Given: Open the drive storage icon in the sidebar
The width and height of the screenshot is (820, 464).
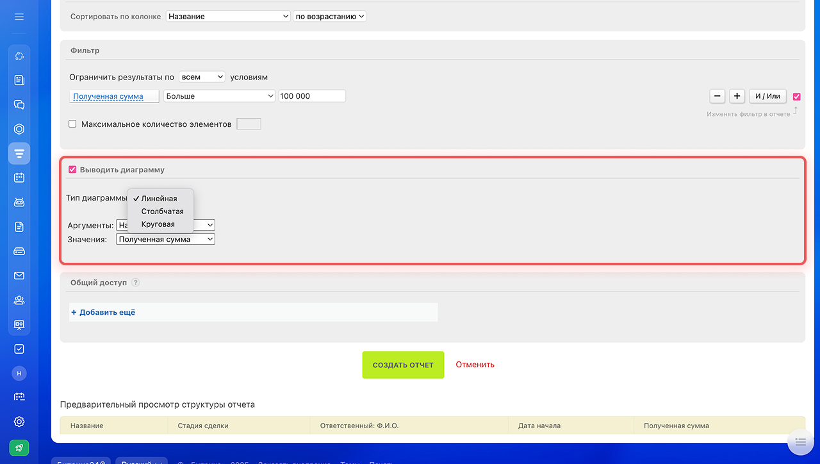Looking at the screenshot, I should (19, 251).
